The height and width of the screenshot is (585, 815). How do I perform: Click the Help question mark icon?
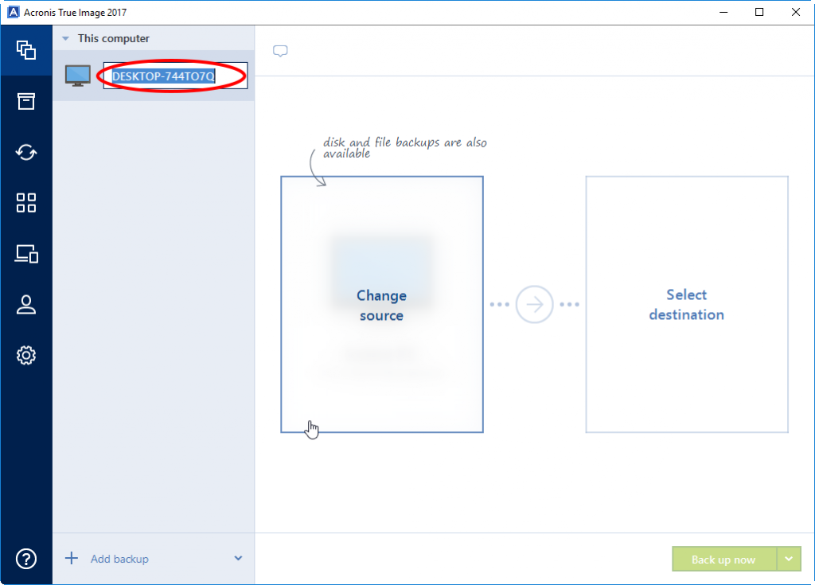click(x=26, y=559)
